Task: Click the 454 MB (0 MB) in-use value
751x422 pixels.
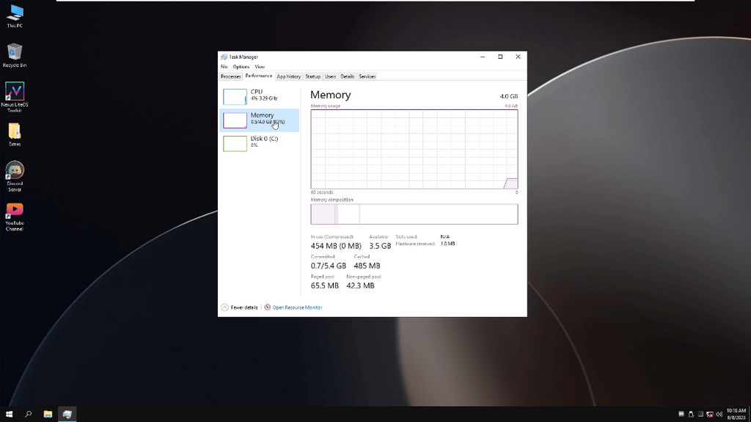Action: tap(336, 246)
